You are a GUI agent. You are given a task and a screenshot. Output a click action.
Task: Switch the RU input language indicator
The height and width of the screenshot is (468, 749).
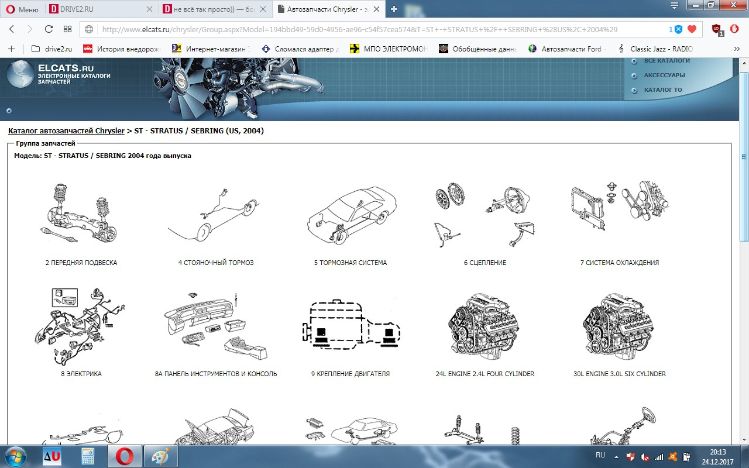click(600, 455)
